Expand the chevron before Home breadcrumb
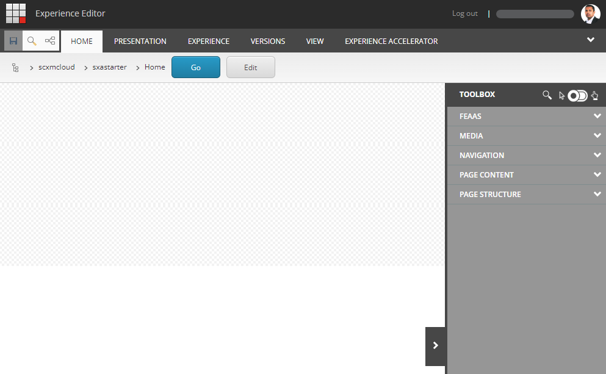The width and height of the screenshot is (606, 374). click(137, 68)
